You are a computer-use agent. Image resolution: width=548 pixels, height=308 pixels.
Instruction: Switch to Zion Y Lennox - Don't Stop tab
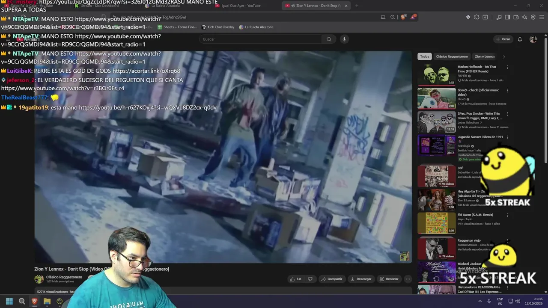(x=316, y=6)
